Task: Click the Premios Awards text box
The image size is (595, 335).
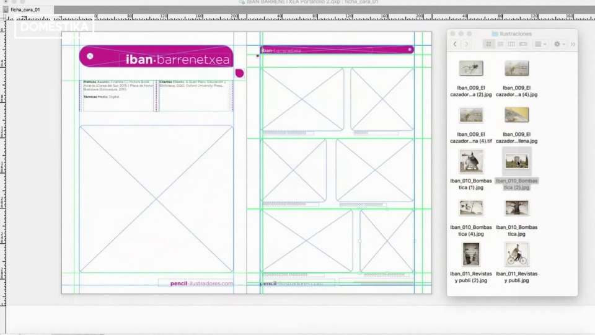Action: tap(118, 96)
